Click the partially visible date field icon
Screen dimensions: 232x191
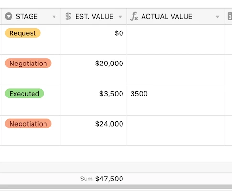tap(230, 16)
